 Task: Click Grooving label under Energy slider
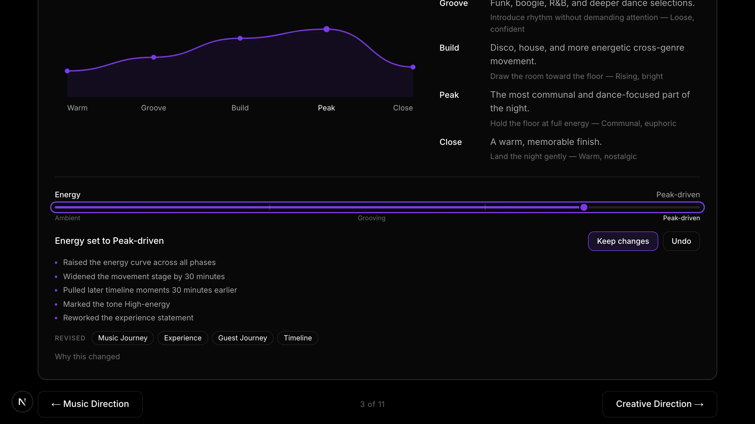(x=372, y=218)
